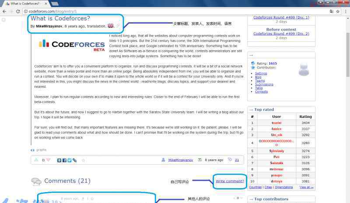
Task: Close the 'What is Codeforces?' tab
Action: click(x=46, y=3)
